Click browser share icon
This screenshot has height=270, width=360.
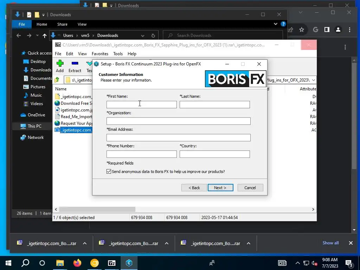point(290,30)
